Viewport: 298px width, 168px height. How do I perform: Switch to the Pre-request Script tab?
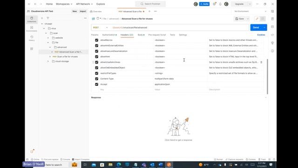point(157,35)
